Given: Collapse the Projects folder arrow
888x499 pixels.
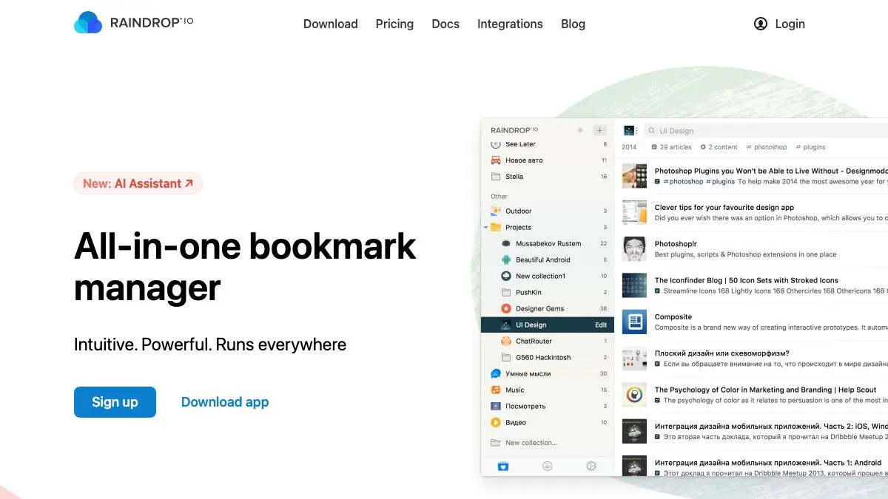Looking at the screenshot, I should (x=485, y=228).
